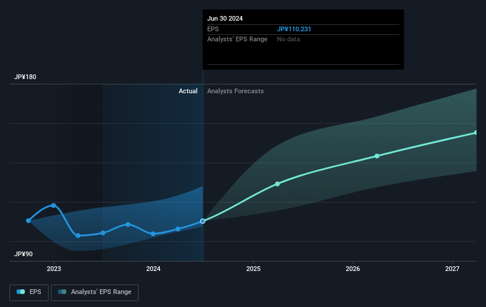This screenshot has height=307, width=486.
Task: Click the EPS row label in tooltip
Action: click(213, 29)
